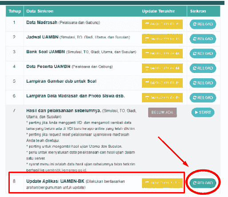This screenshot has width=228, height=197.
Task: Click reload icon in Data Peserta UAMBN button
Action: 195,68
